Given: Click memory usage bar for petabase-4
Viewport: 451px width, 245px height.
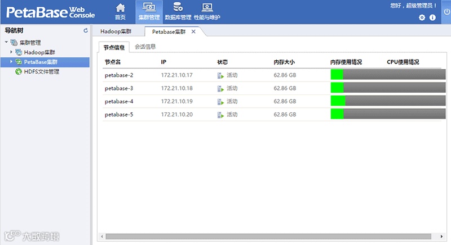Looking at the screenshot, I should 388,101.
